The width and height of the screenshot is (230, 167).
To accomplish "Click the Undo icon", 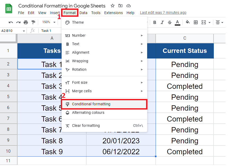I will 11,22.
